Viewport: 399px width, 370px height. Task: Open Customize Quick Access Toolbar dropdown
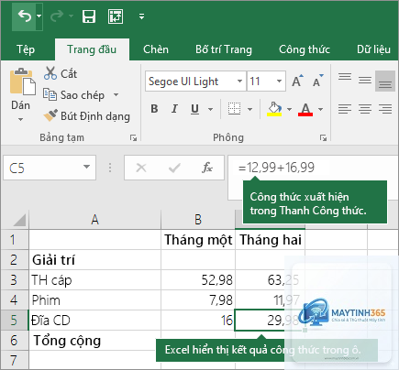141,16
